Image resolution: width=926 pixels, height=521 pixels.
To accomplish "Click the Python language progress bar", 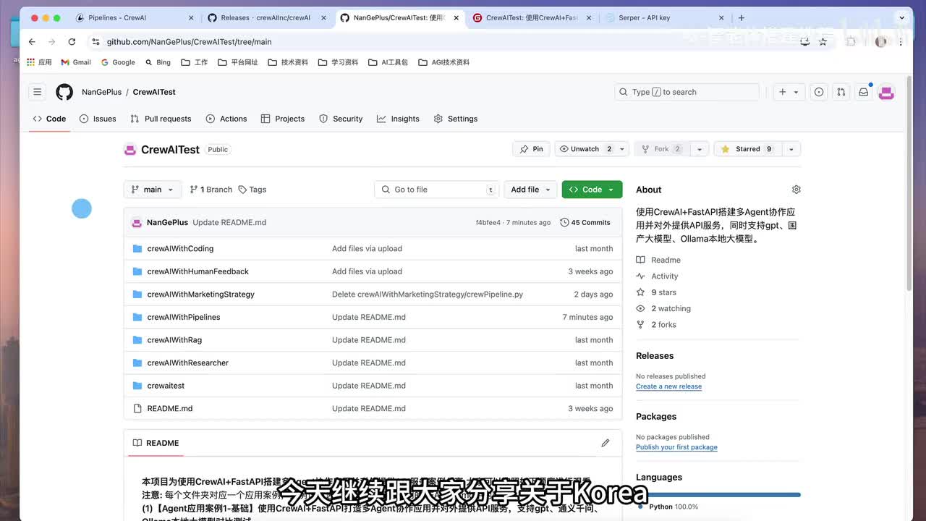I will pyautogui.click(x=718, y=495).
